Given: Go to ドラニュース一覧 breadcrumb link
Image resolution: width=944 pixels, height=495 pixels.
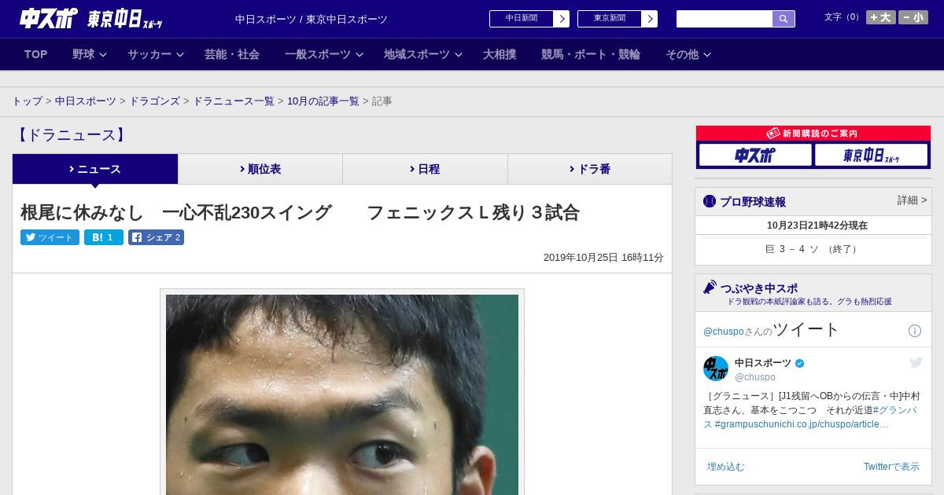Looking at the screenshot, I should [x=234, y=101].
